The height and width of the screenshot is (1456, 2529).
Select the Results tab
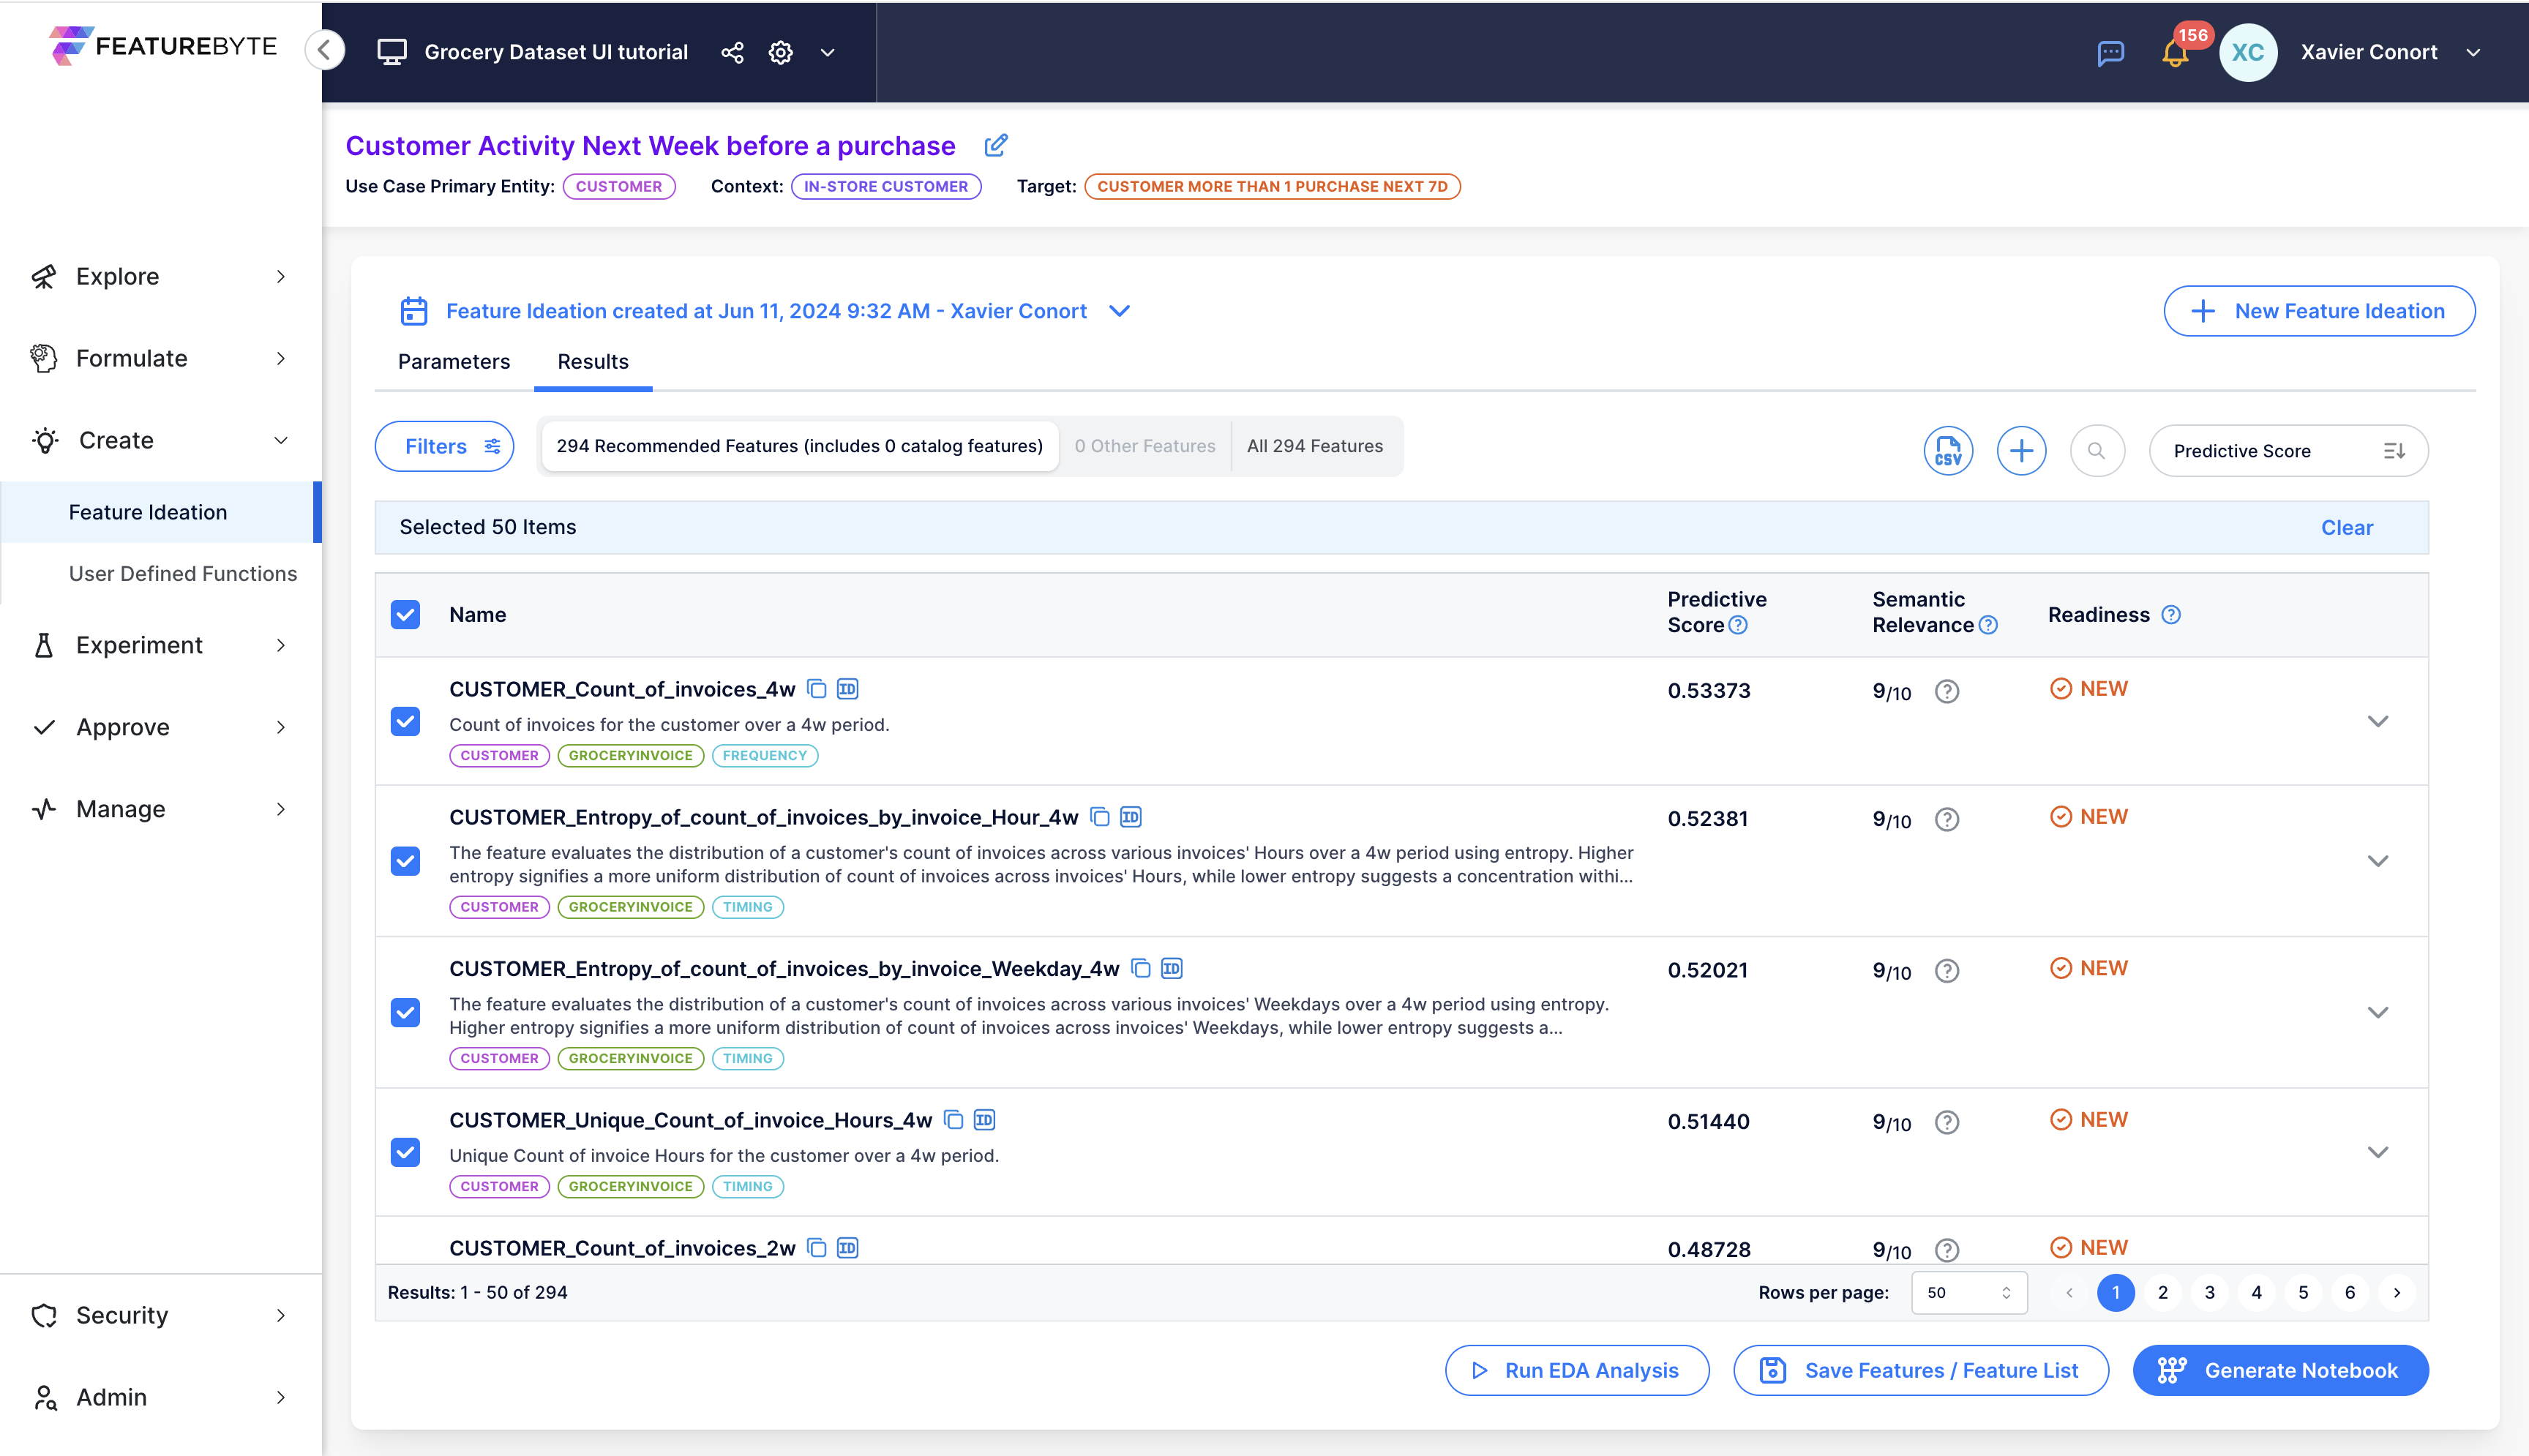[x=592, y=361]
